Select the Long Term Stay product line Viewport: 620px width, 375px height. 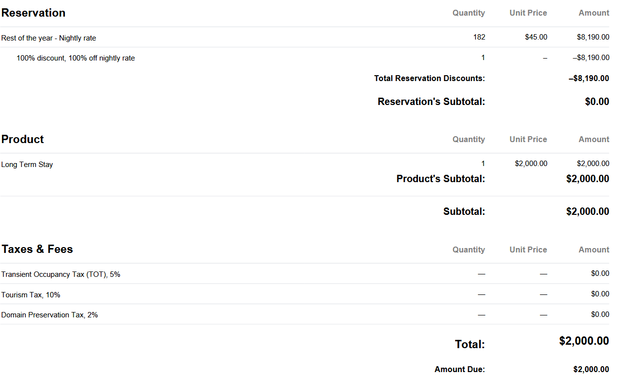[27, 165]
